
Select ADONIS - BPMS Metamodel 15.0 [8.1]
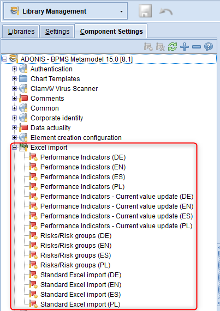click(76, 59)
